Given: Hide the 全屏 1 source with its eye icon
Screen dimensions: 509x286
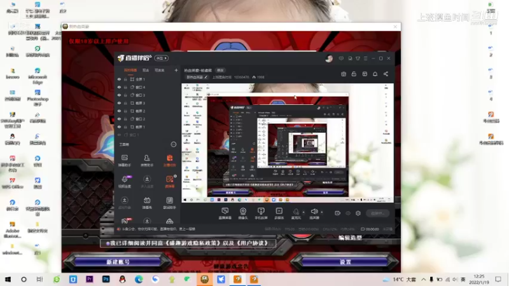Looking at the screenshot, I should pos(119,79).
